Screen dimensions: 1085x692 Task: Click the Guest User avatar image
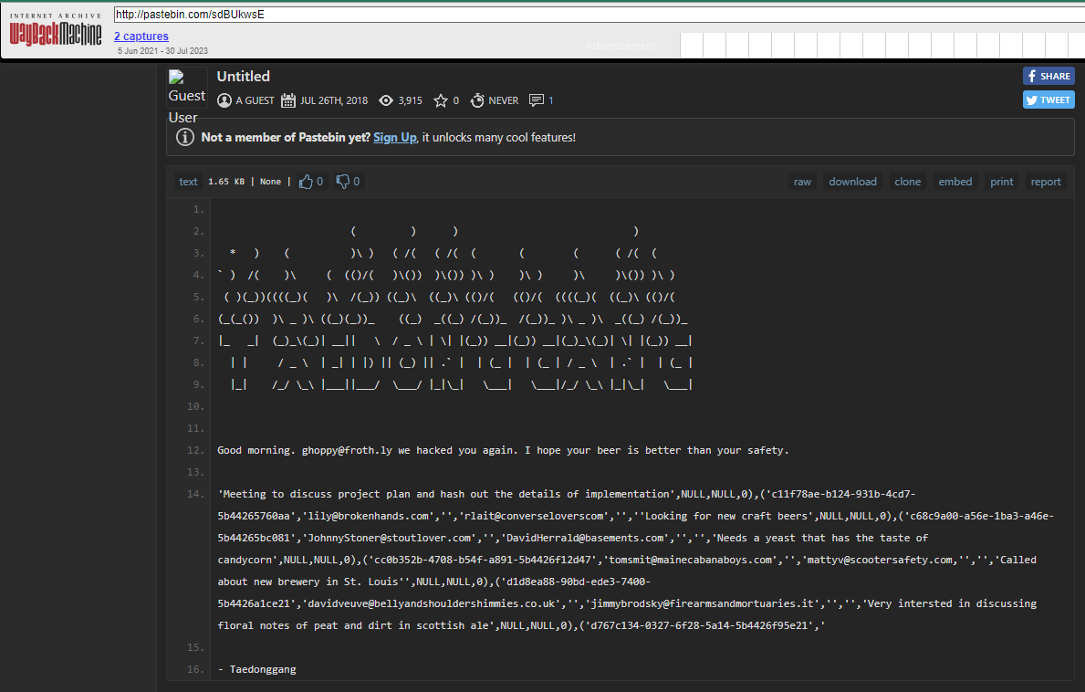click(187, 88)
